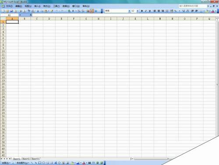Center-align cell text
Screen dimensions: 219x165
coord(159,11)
